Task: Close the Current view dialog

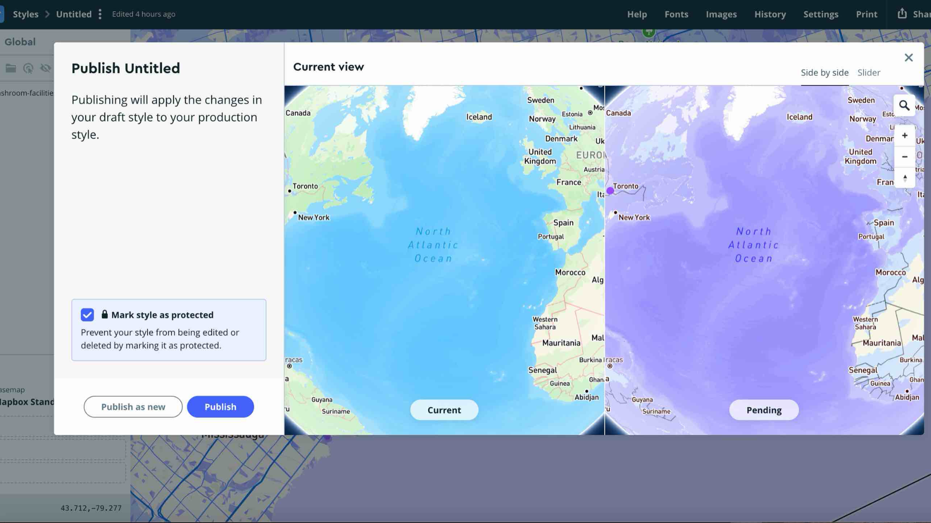Action: click(x=909, y=57)
